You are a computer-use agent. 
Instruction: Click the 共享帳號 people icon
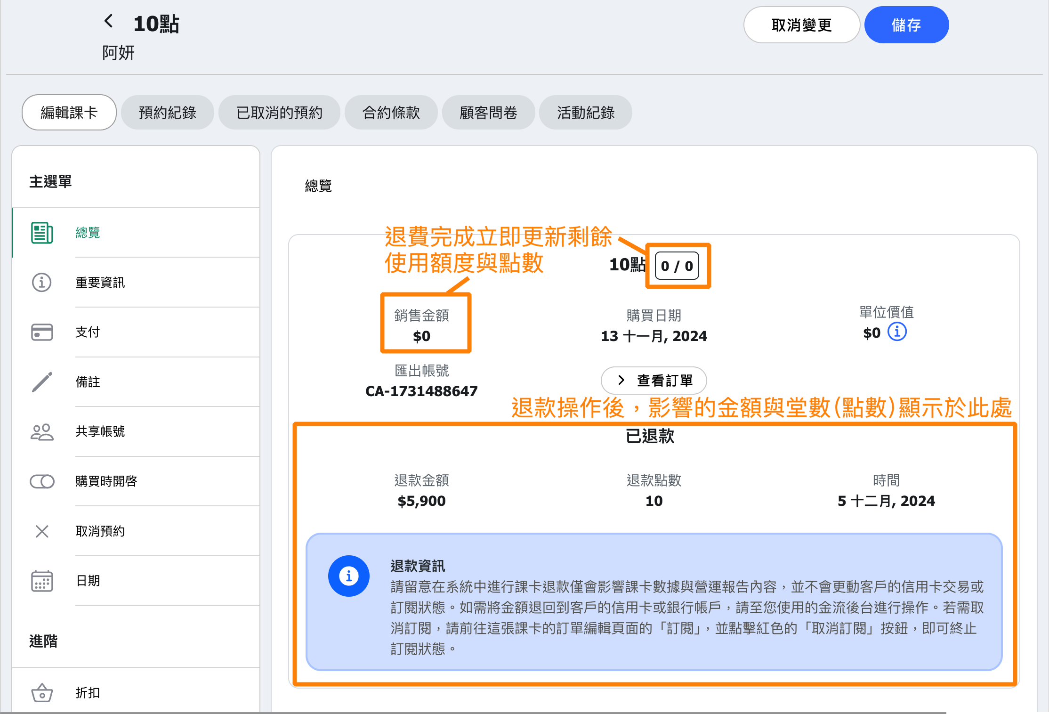click(42, 432)
